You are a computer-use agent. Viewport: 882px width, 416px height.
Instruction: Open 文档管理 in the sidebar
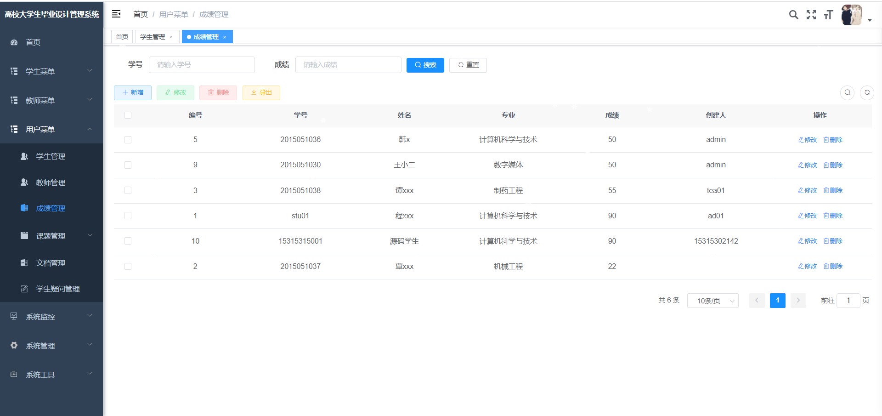click(51, 263)
